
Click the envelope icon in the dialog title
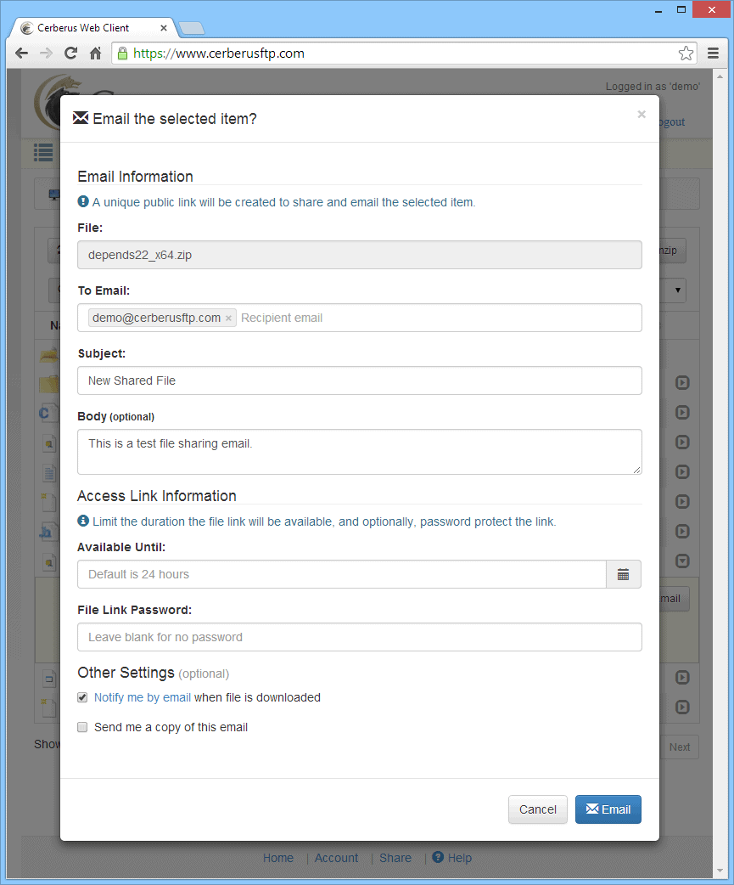click(81, 118)
